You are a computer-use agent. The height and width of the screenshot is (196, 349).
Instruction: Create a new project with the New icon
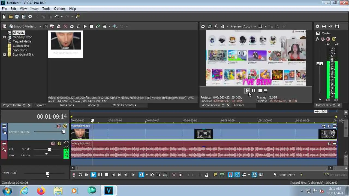4,17
